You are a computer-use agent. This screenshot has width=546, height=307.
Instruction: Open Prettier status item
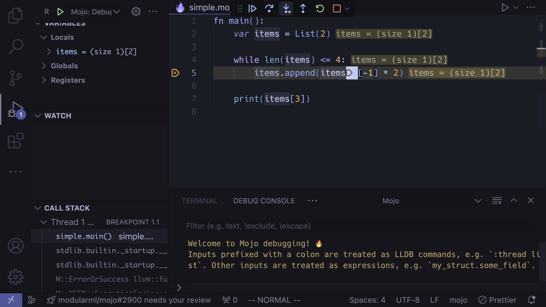pyautogui.click(x=497, y=300)
